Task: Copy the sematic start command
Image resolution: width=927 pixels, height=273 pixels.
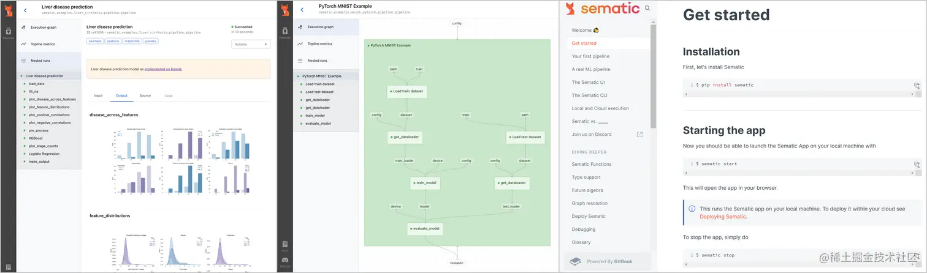Action: [x=917, y=164]
